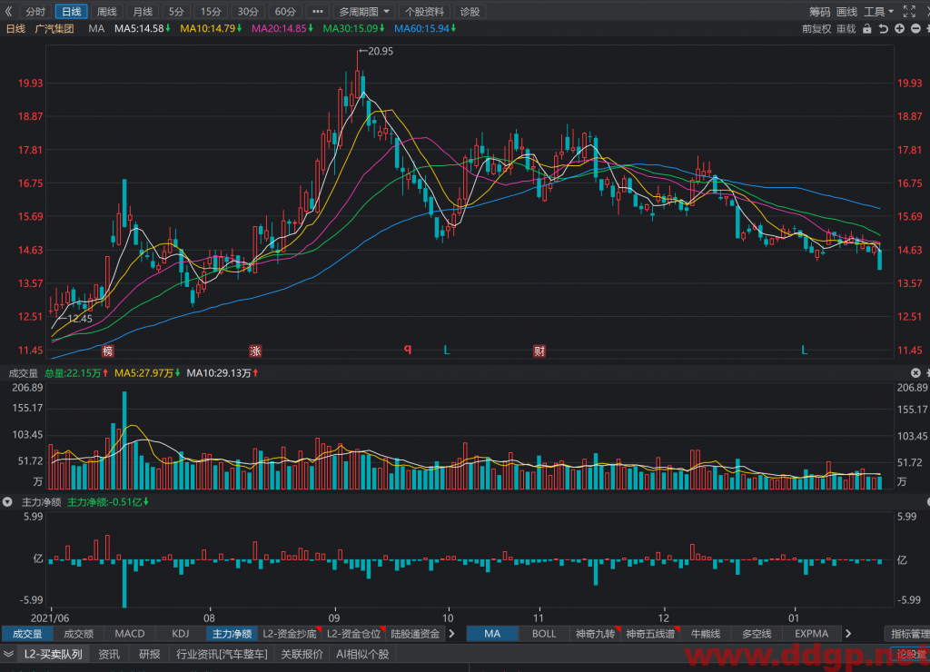
Task: Click the 榜 event marker on chart
Action: [107, 351]
